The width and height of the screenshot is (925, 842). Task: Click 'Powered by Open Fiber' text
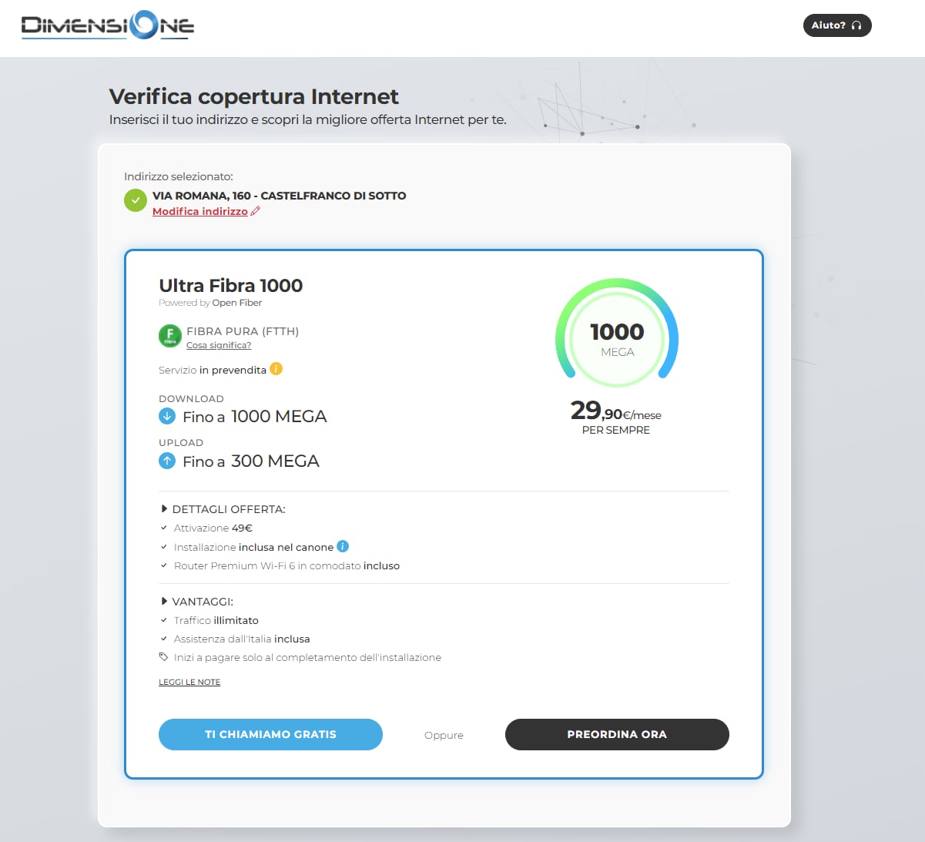pos(210,303)
